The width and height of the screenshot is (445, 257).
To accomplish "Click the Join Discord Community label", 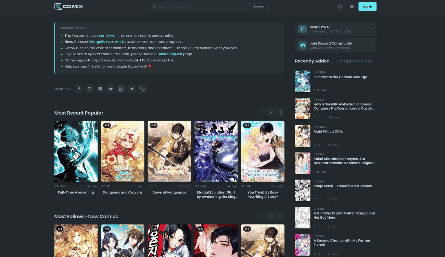I will [x=331, y=44].
